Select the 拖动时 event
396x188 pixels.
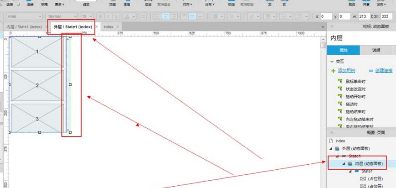(351, 104)
